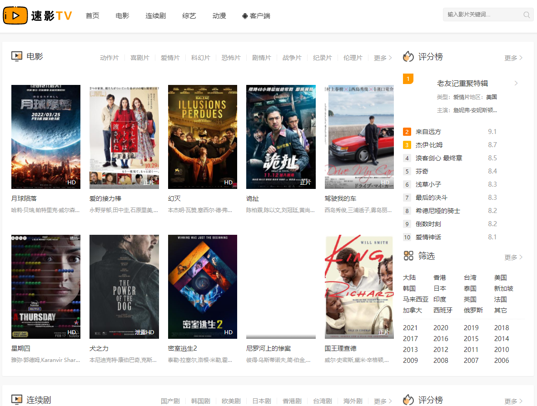Open the 国王理查德 King Richard poster
Screen dimensions: 537x406
click(x=359, y=287)
